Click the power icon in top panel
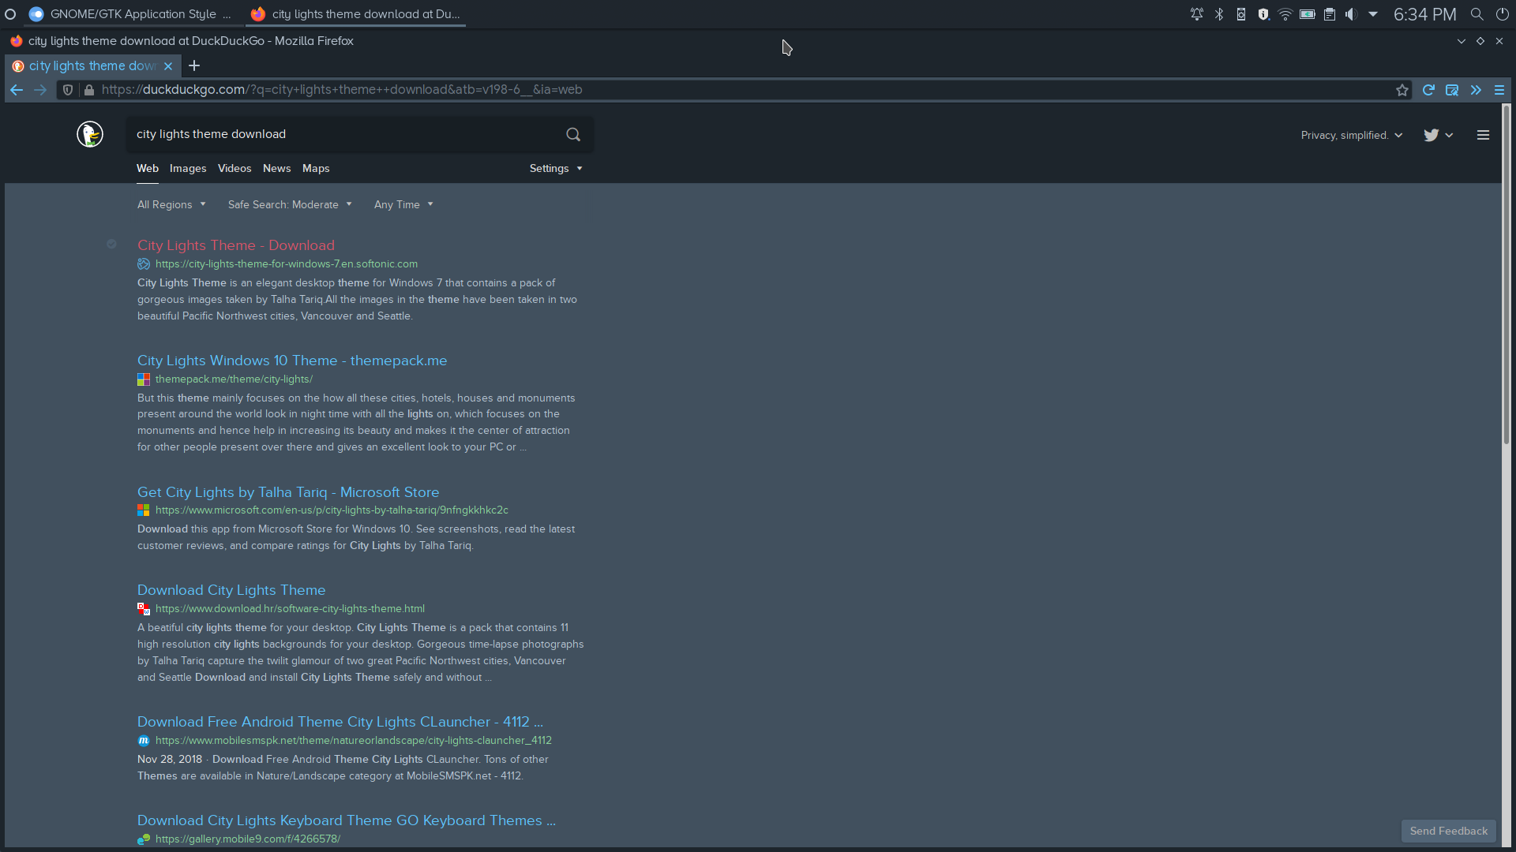Image resolution: width=1516 pixels, height=852 pixels. coord(1502,14)
